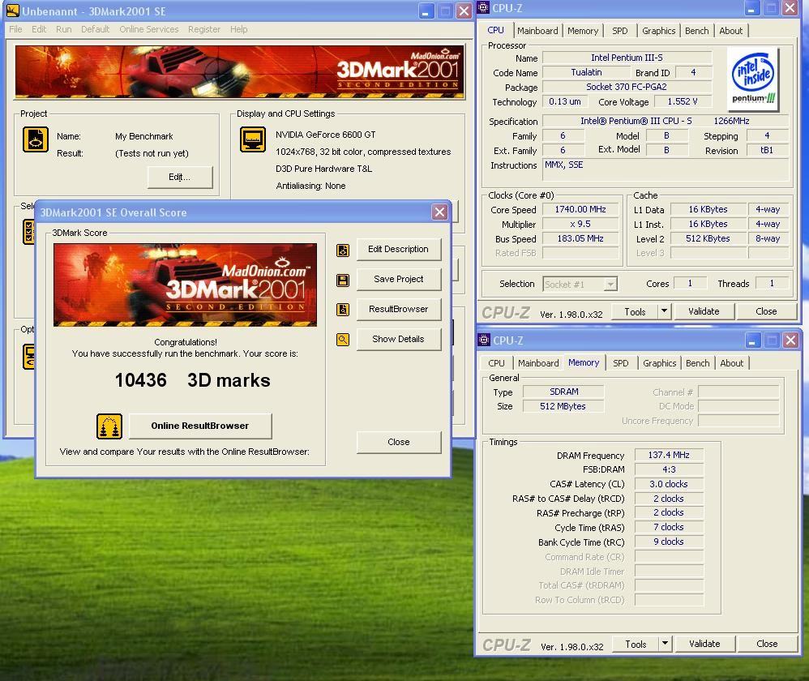The image size is (809, 681).
Task: Switch to Graphics tab in bottom CPU-Z
Action: (x=659, y=363)
